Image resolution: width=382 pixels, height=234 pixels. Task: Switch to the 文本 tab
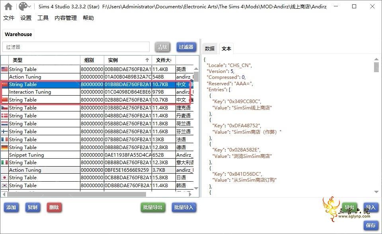pyautogui.click(x=226, y=48)
